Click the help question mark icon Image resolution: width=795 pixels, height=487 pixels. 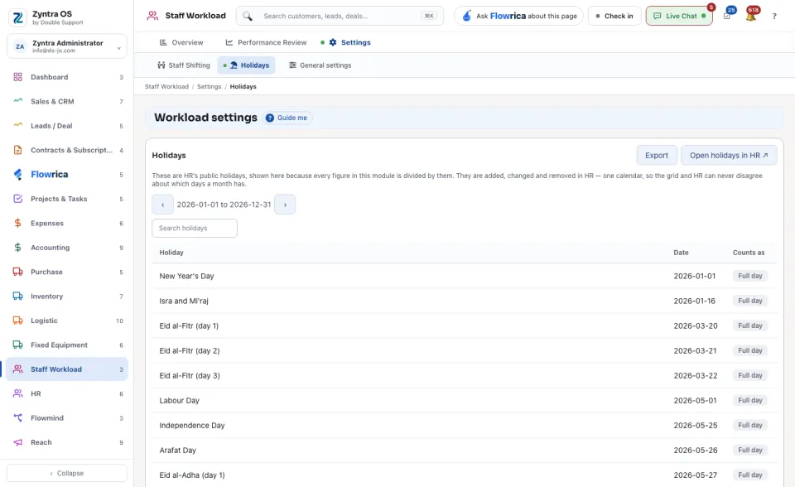[774, 17]
